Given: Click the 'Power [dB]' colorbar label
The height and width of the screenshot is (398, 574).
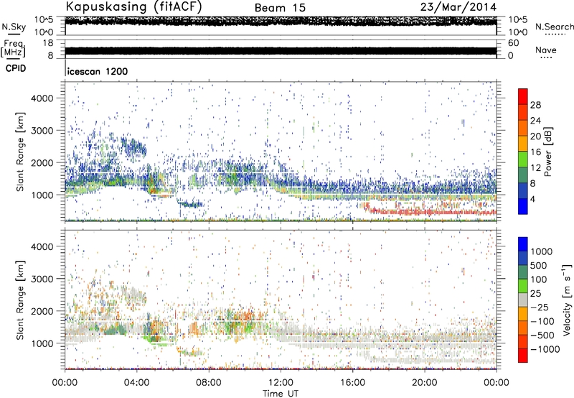Looking at the screenshot, I should point(547,152).
